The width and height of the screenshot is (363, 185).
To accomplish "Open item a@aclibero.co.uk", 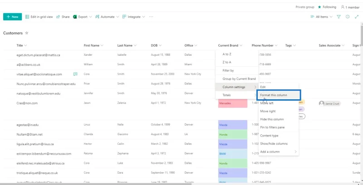I will [x=28, y=64].
